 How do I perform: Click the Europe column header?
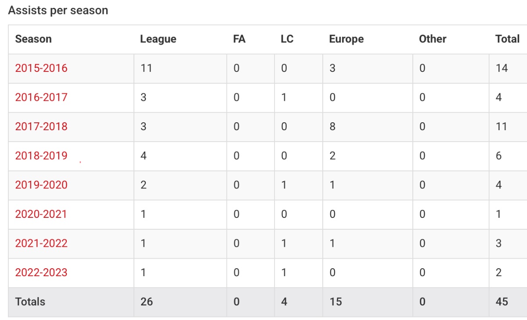pos(347,39)
